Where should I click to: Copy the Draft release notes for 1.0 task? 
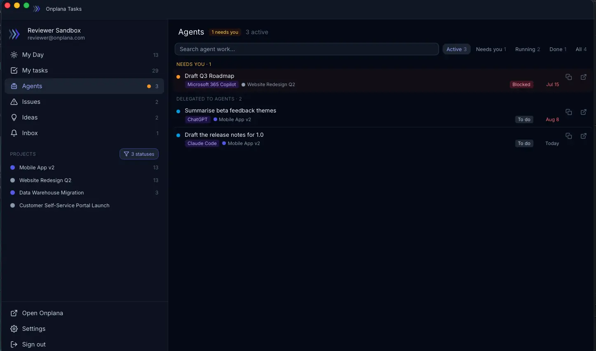pyautogui.click(x=569, y=136)
